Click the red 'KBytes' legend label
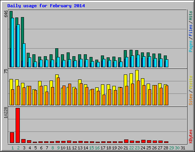195x152 pixels. pos(191,136)
